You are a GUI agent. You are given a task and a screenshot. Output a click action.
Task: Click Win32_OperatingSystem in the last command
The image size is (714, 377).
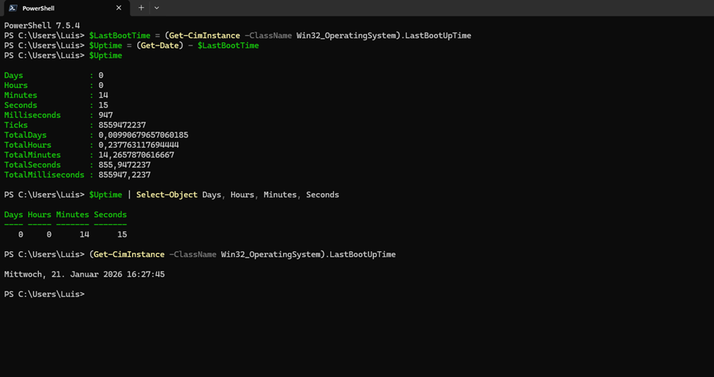click(x=272, y=255)
